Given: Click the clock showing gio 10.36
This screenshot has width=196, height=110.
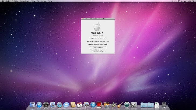Looking at the screenshot, I should (x=187, y=1).
